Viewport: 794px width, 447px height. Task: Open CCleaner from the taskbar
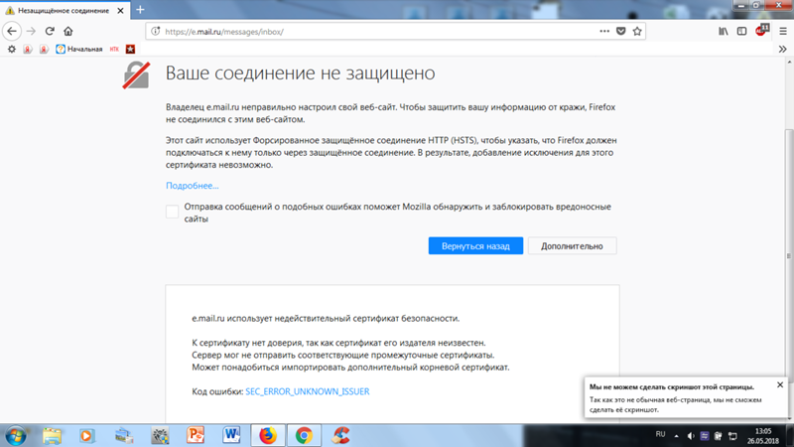click(340, 436)
